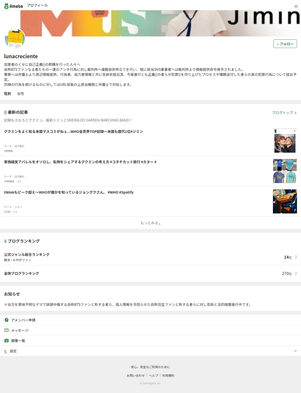Viewport: 301px width, 393px height.
Task: Open the lunacreciente profile avatar image
Action: coord(15,39)
